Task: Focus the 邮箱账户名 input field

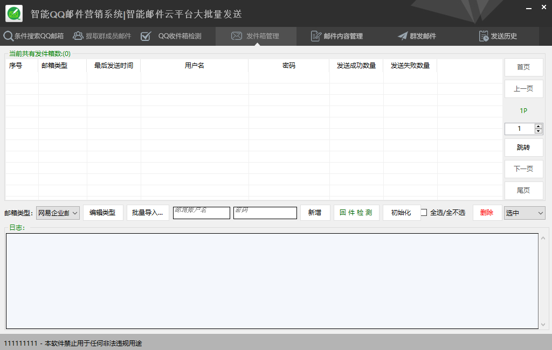Action: 202,213
